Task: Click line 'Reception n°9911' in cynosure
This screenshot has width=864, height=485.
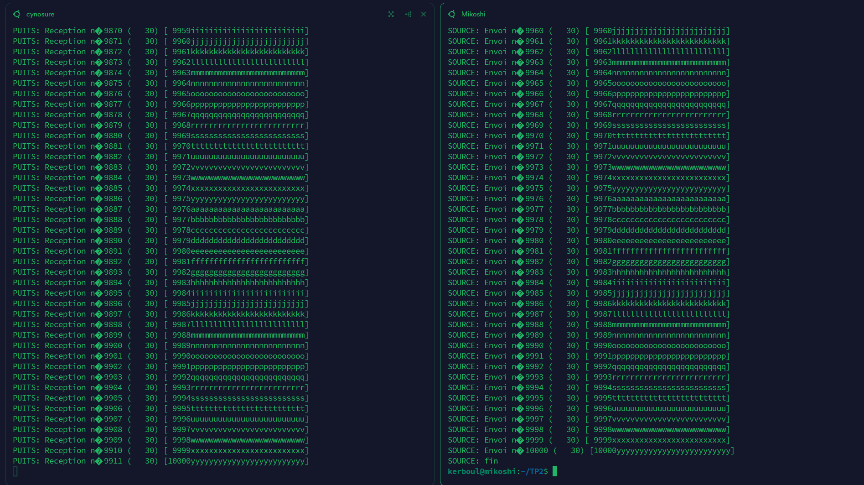Action: pos(161,461)
